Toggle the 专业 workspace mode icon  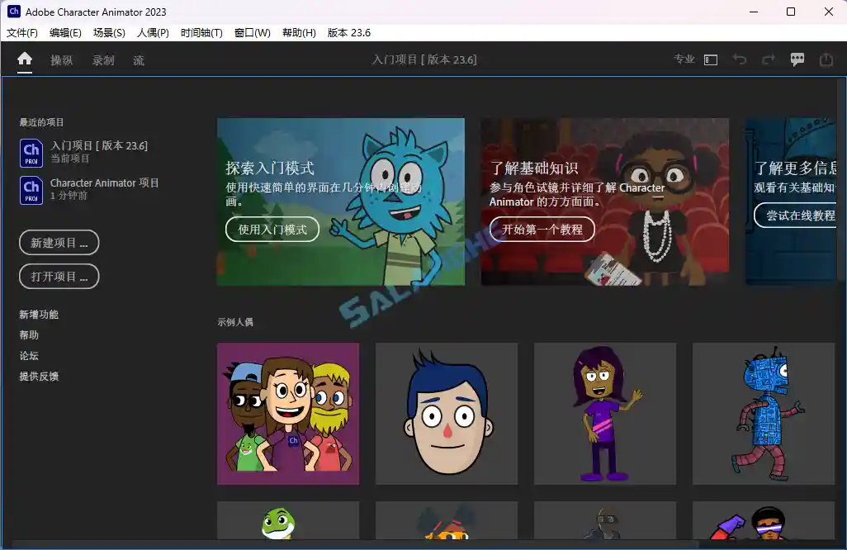711,60
